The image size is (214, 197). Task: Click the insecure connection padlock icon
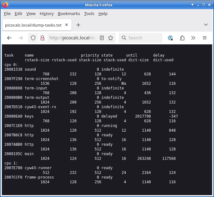pyautogui.click(x=42, y=38)
